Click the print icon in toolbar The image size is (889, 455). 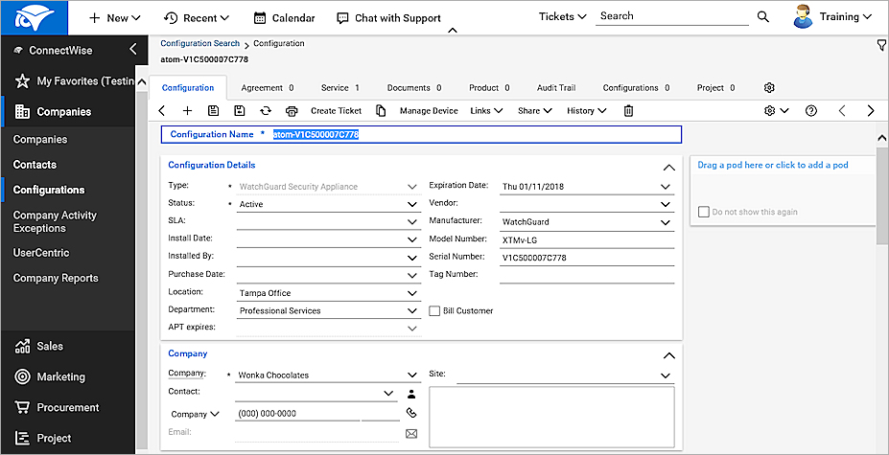(292, 111)
